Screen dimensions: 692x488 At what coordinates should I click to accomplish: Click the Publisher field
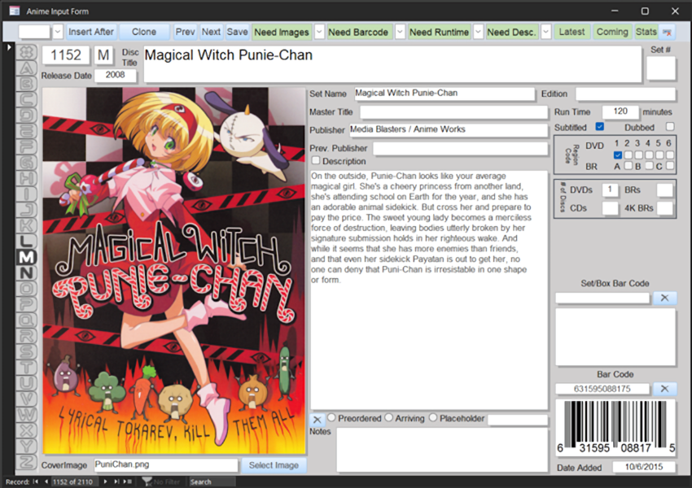click(x=448, y=129)
